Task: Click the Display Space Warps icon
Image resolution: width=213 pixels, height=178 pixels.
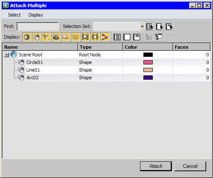Action: click(76, 37)
